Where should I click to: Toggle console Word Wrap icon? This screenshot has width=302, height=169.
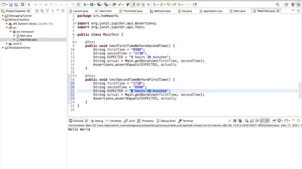[x=257, y=121]
